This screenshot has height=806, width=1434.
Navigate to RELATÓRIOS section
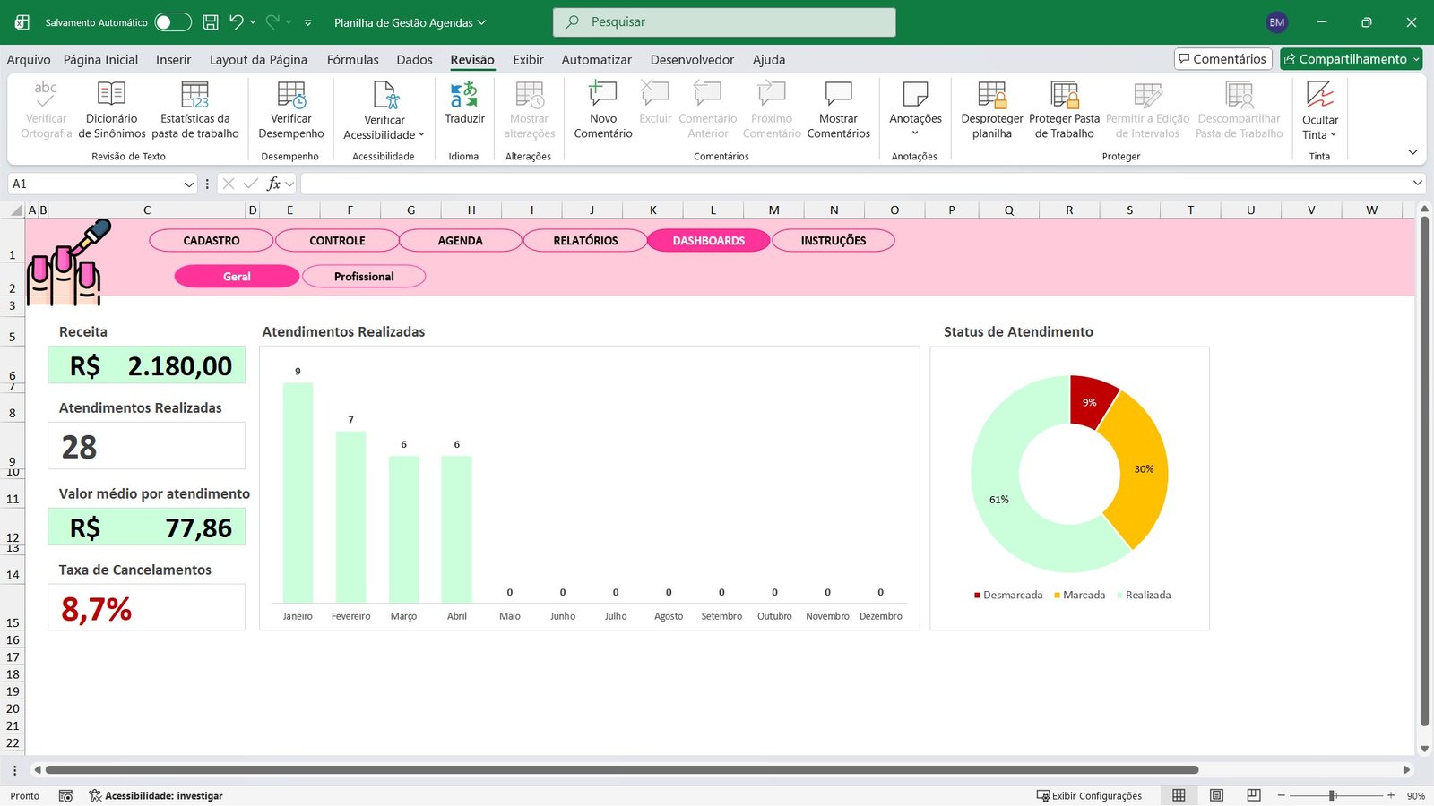[x=584, y=240]
